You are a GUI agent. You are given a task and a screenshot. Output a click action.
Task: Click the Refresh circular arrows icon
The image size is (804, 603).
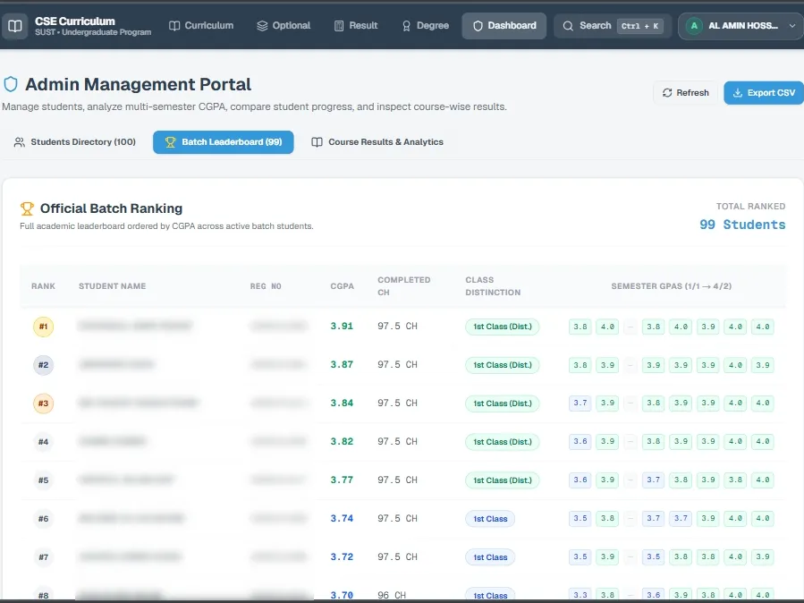[x=666, y=93]
